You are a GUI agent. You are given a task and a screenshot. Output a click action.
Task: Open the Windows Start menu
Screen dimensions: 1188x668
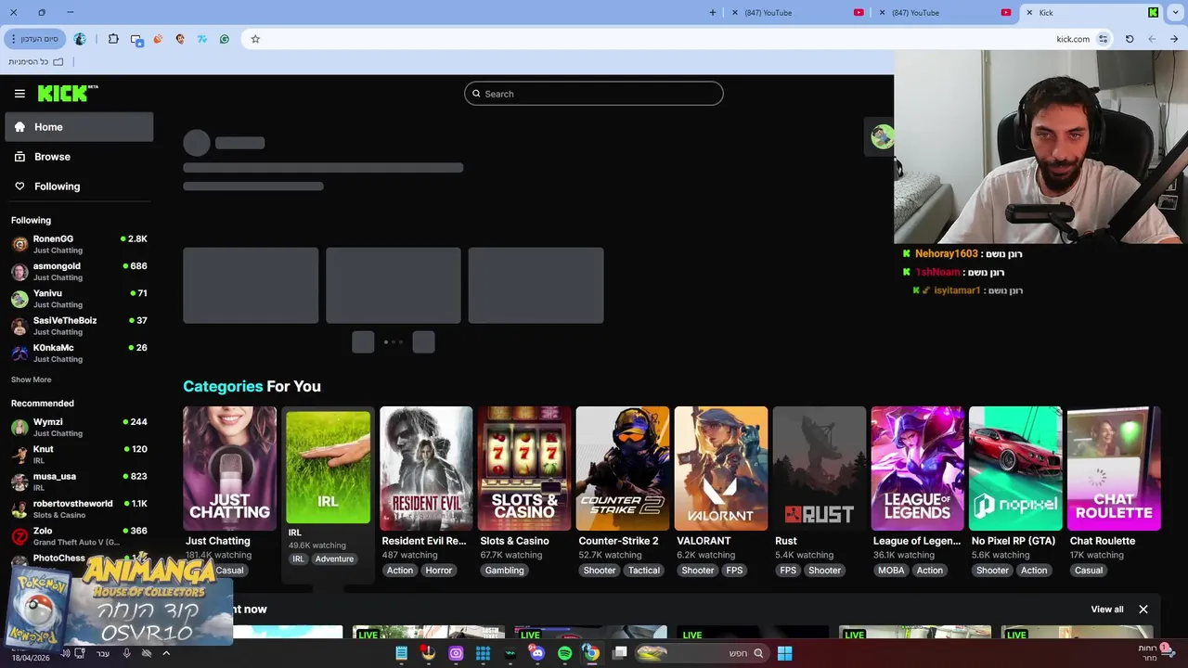pos(784,653)
